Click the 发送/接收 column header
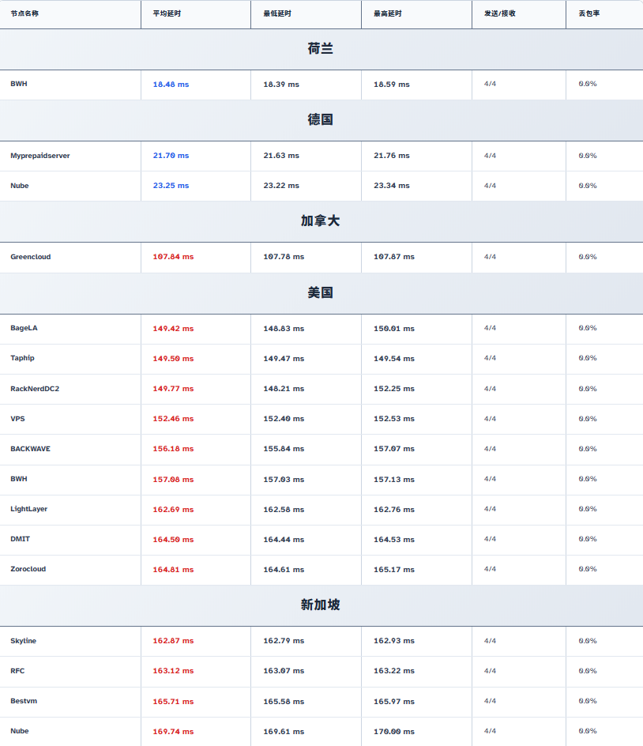The width and height of the screenshot is (643, 746). point(500,13)
